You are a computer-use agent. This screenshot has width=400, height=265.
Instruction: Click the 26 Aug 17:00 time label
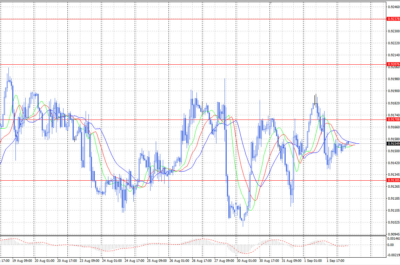tap(202, 261)
